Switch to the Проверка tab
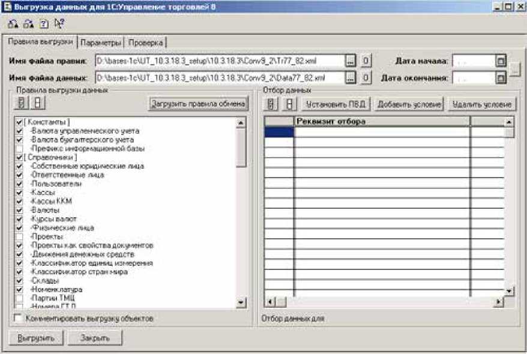This screenshot has height=354, width=527. click(145, 43)
